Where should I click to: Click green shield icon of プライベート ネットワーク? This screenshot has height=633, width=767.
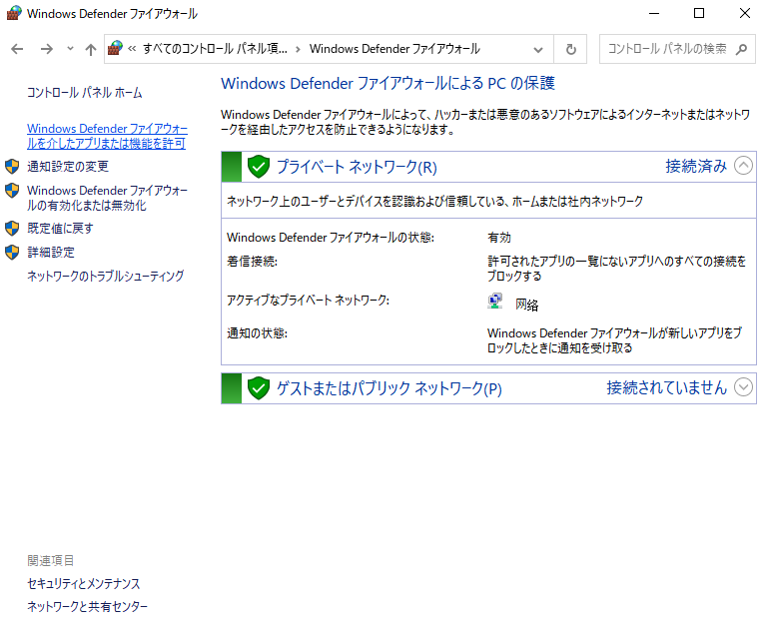(259, 167)
